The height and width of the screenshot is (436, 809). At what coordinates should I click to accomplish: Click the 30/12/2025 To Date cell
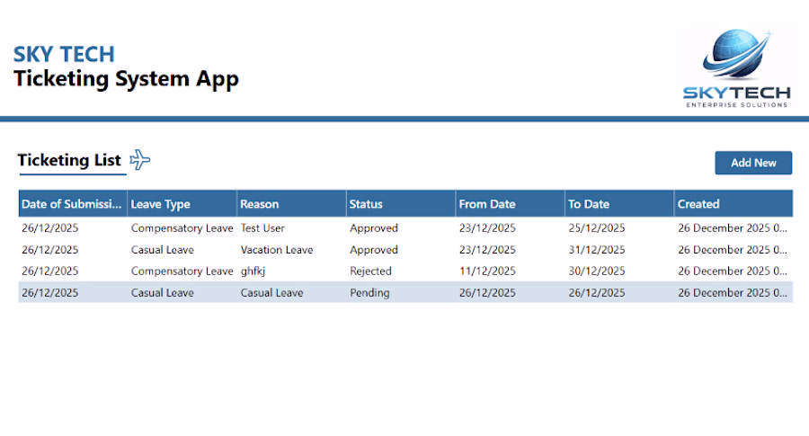pyautogui.click(x=597, y=271)
